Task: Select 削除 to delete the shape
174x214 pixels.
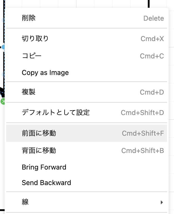Action: click(x=28, y=18)
